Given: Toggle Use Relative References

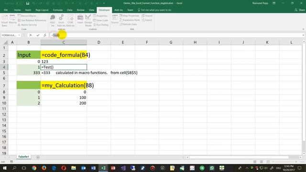Looking at the screenshot, I should (32, 20).
